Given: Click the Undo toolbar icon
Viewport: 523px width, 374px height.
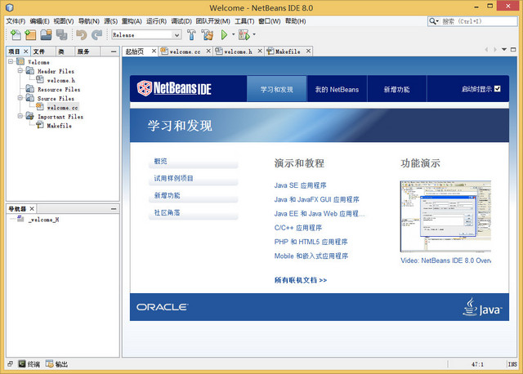Looking at the screenshot, I should click(x=81, y=34).
